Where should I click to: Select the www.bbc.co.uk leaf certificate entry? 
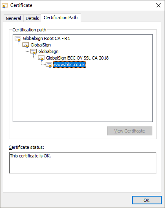(69, 64)
